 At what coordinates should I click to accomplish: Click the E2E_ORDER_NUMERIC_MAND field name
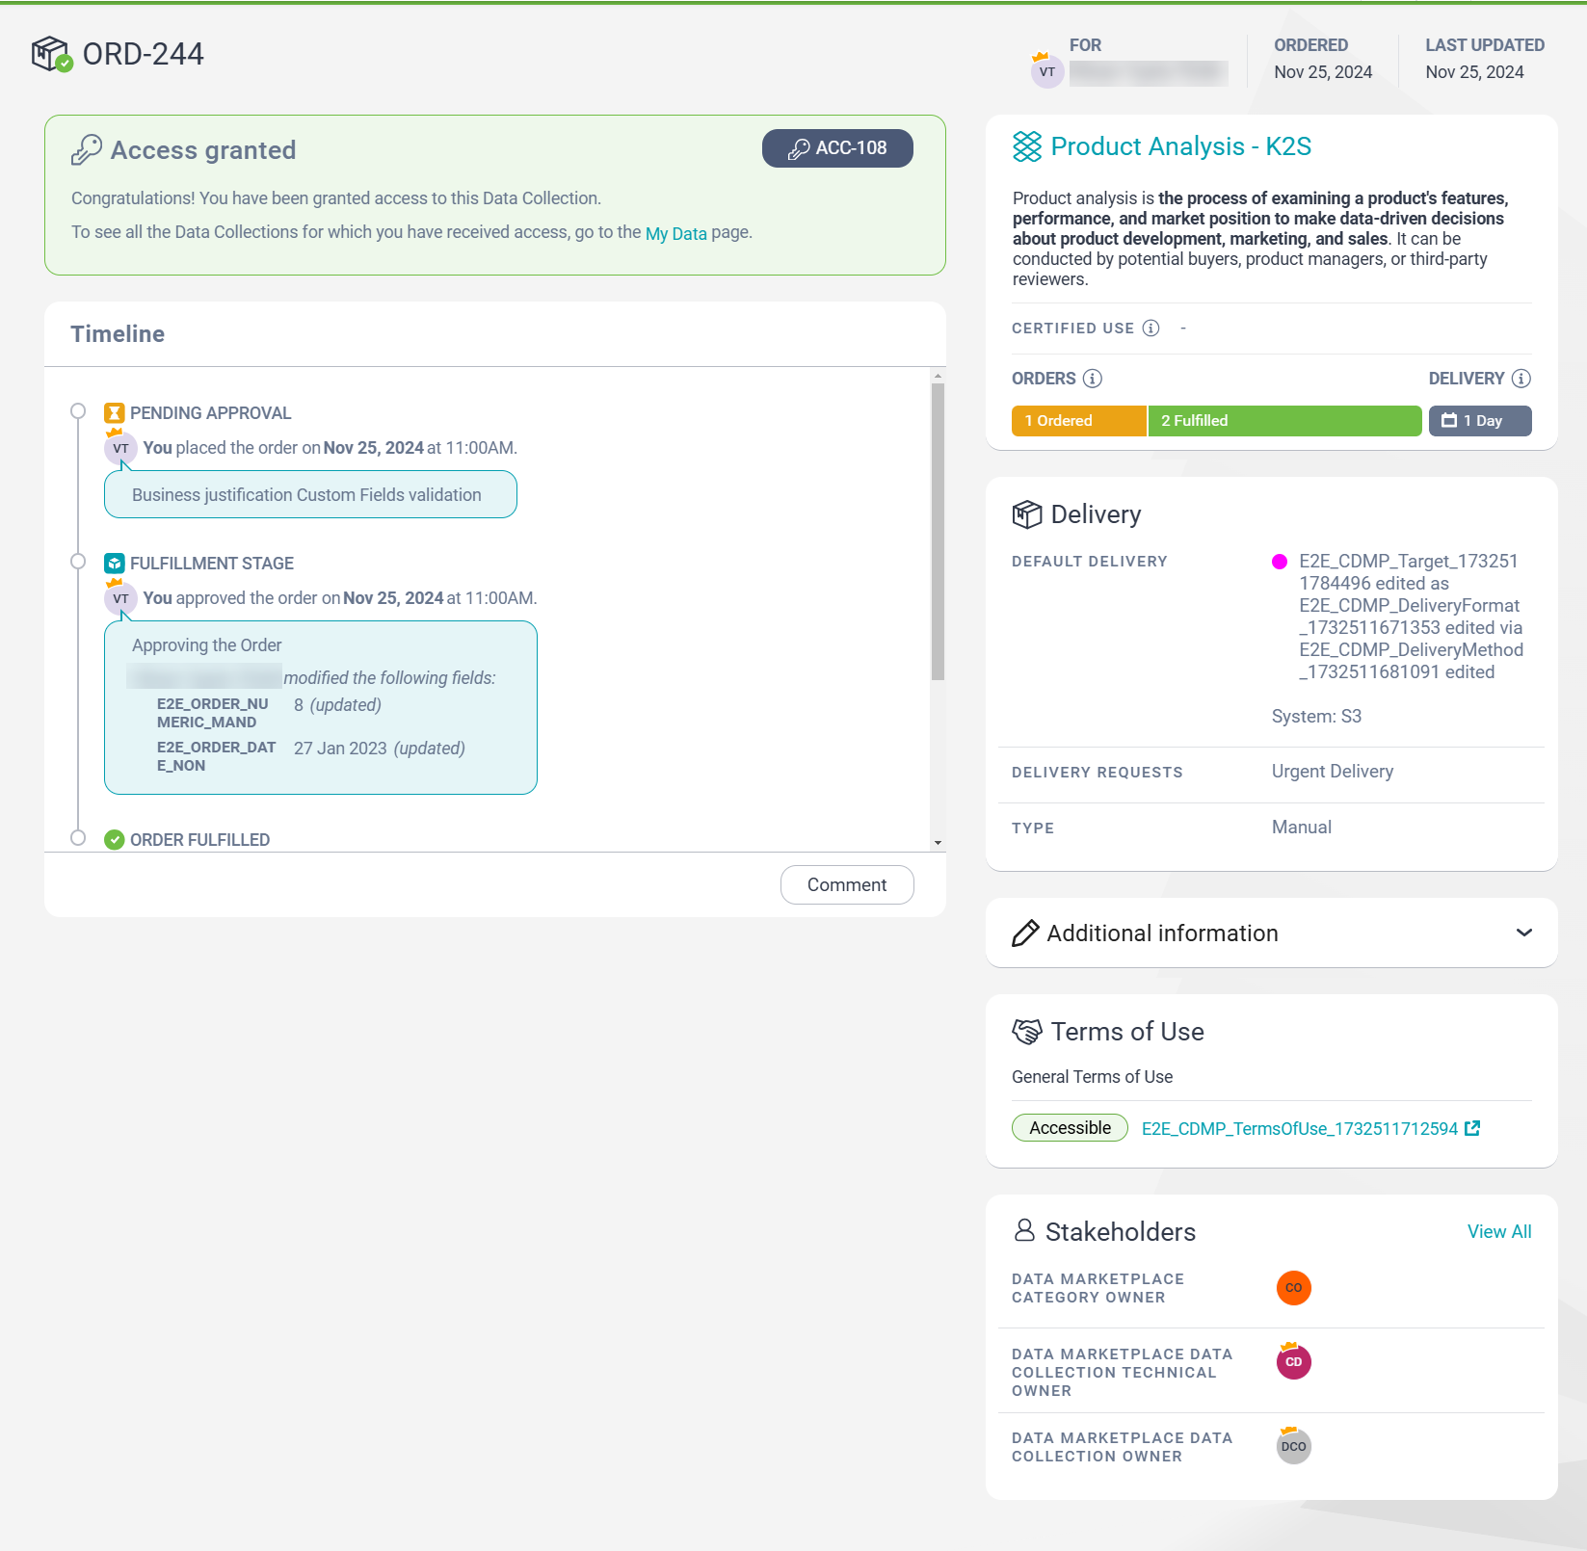(x=213, y=714)
